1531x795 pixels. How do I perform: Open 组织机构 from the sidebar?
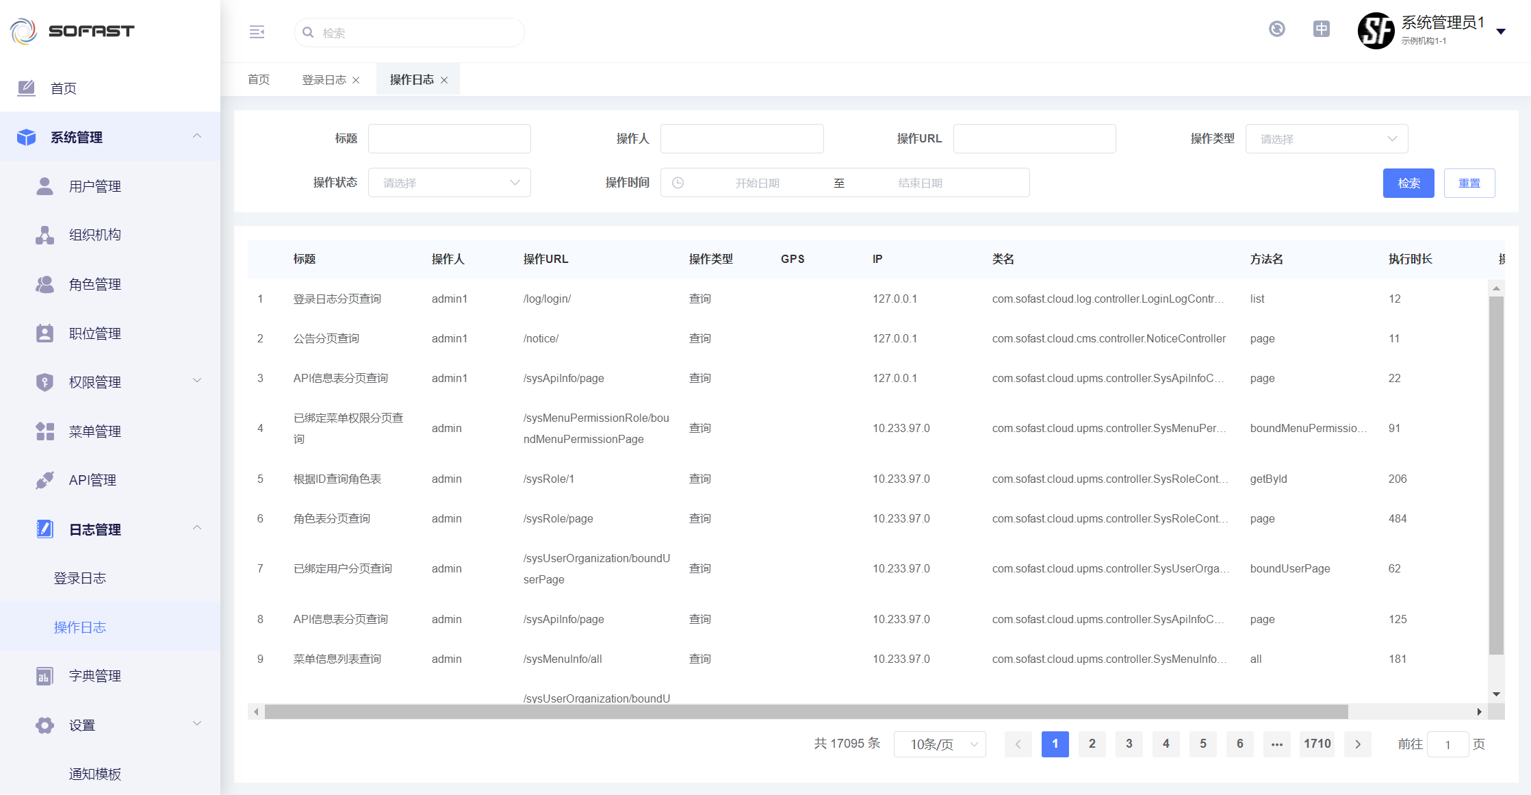[94, 235]
